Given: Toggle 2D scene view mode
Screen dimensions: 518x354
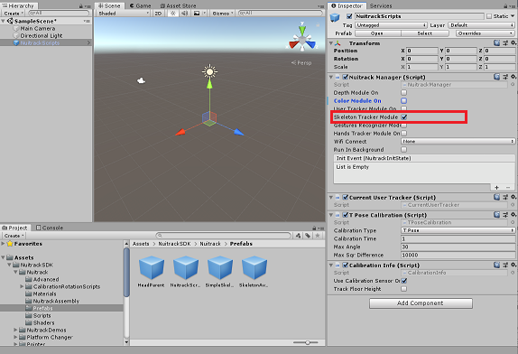Looking at the screenshot, I should tap(158, 14).
